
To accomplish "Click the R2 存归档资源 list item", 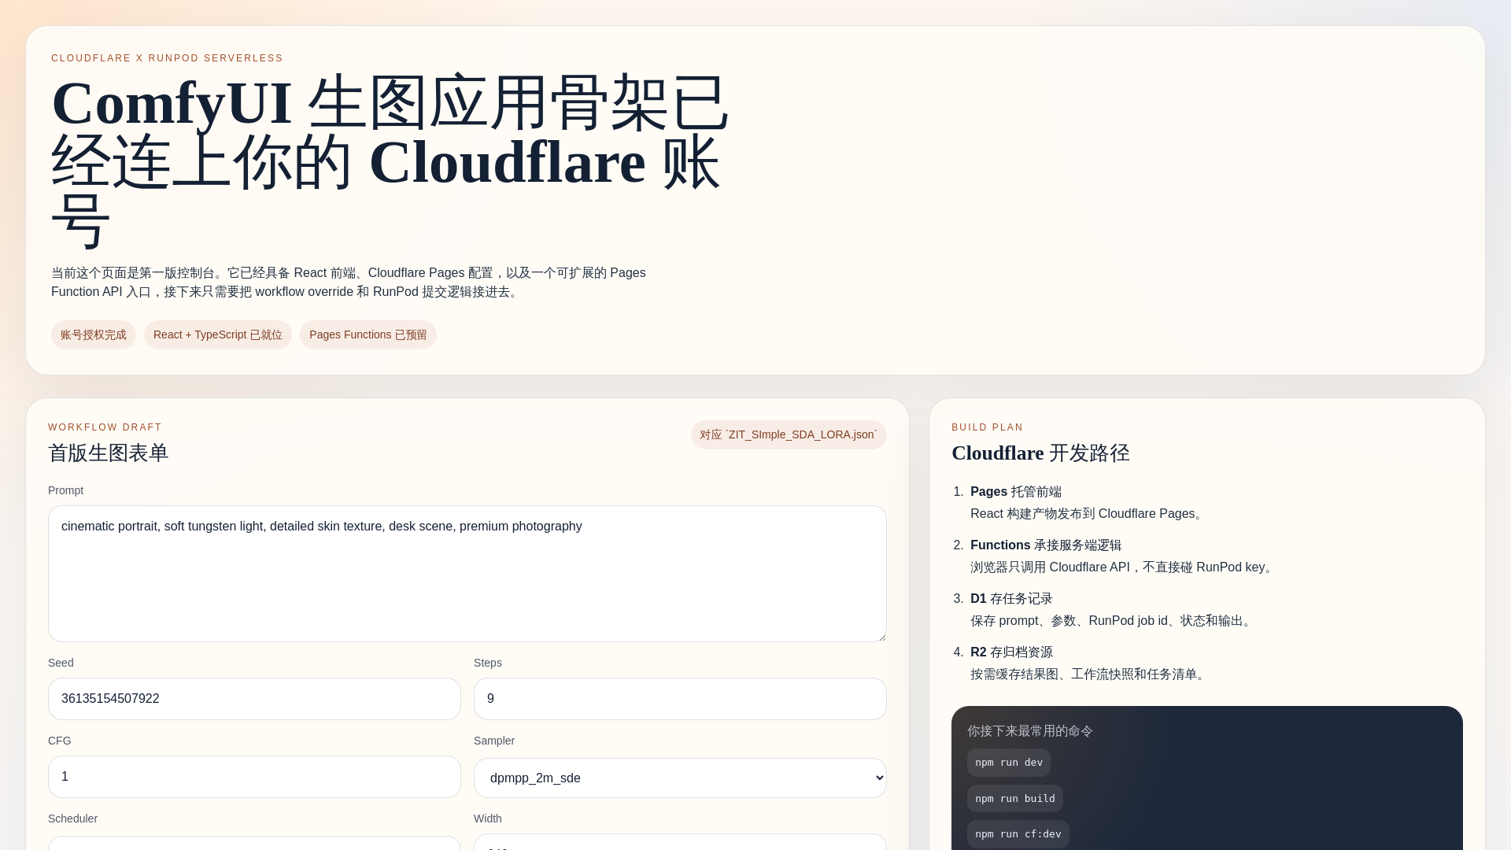I will click(1011, 652).
